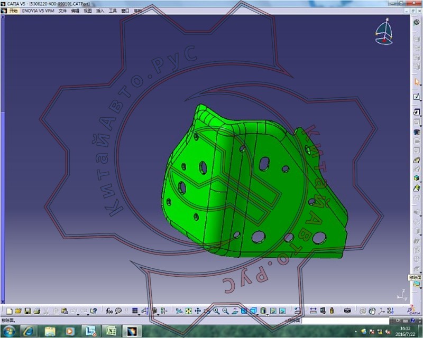Open the 工具 (Tools) menu
This screenshot has height=338, width=423.
113,11
